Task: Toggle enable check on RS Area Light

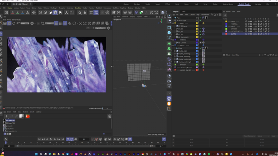Action: pos(200,20)
